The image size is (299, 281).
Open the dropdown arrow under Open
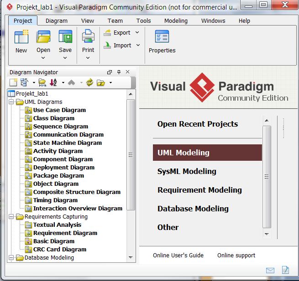pos(43,58)
